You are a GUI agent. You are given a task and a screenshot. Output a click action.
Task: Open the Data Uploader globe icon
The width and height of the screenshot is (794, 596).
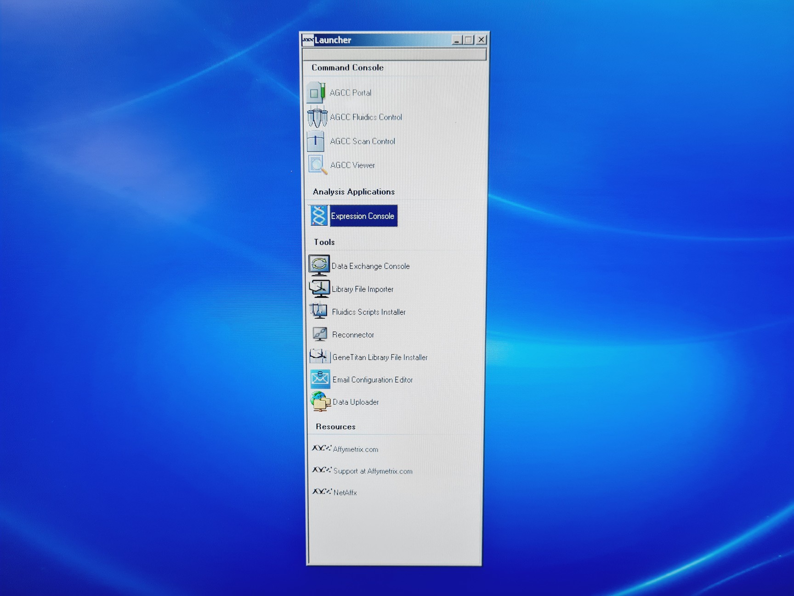click(320, 401)
